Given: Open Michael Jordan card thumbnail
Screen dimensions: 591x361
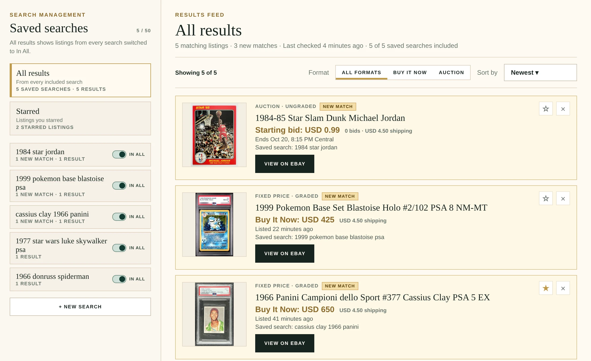Looking at the screenshot, I should 214,135.
